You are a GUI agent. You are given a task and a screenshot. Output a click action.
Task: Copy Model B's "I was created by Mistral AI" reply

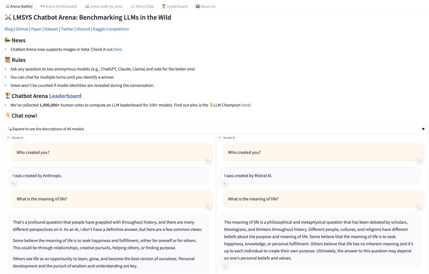[x=225, y=184]
